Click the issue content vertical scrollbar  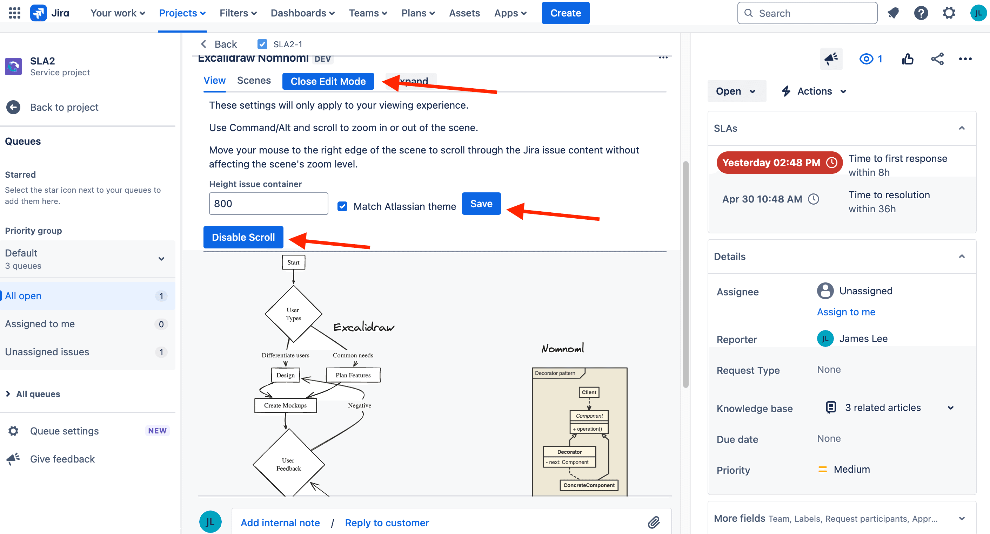(685, 274)
